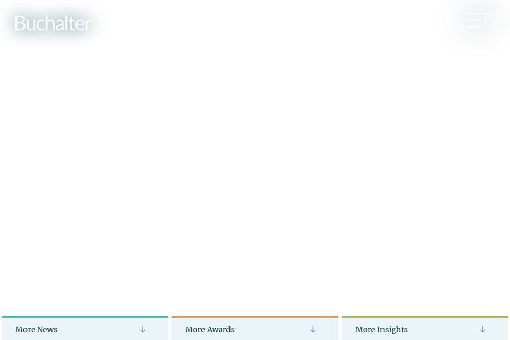Return home via the white Buchalter wordmark
The image size is (510, 340).
53,23
